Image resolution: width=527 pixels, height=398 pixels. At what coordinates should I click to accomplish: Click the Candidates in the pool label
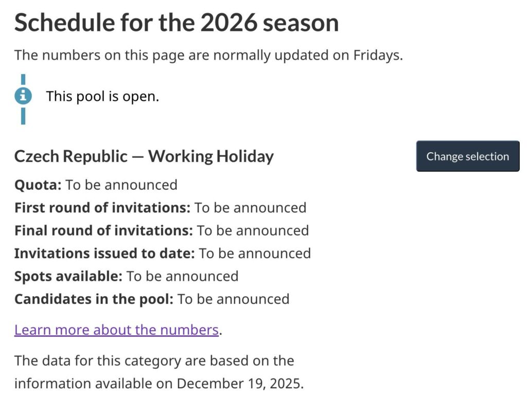(94, 299)
